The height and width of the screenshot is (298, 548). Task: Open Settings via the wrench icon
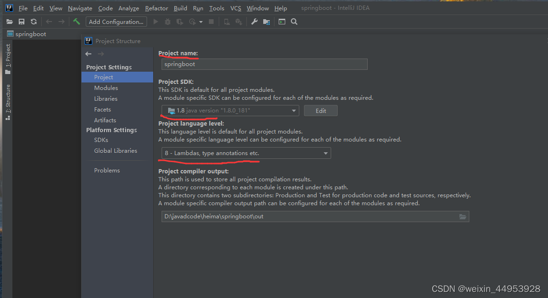coord(254,22)
